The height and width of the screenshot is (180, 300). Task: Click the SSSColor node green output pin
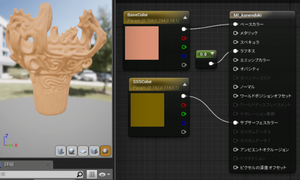184,114
